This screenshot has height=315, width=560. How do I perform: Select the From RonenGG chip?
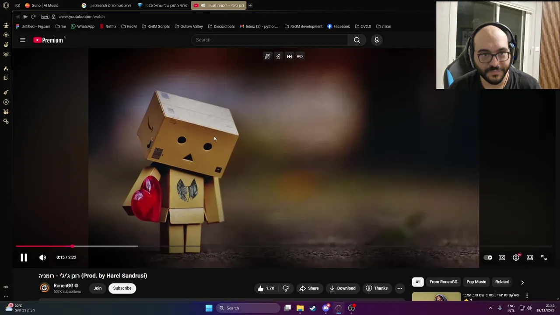click(x=443, y=282)
